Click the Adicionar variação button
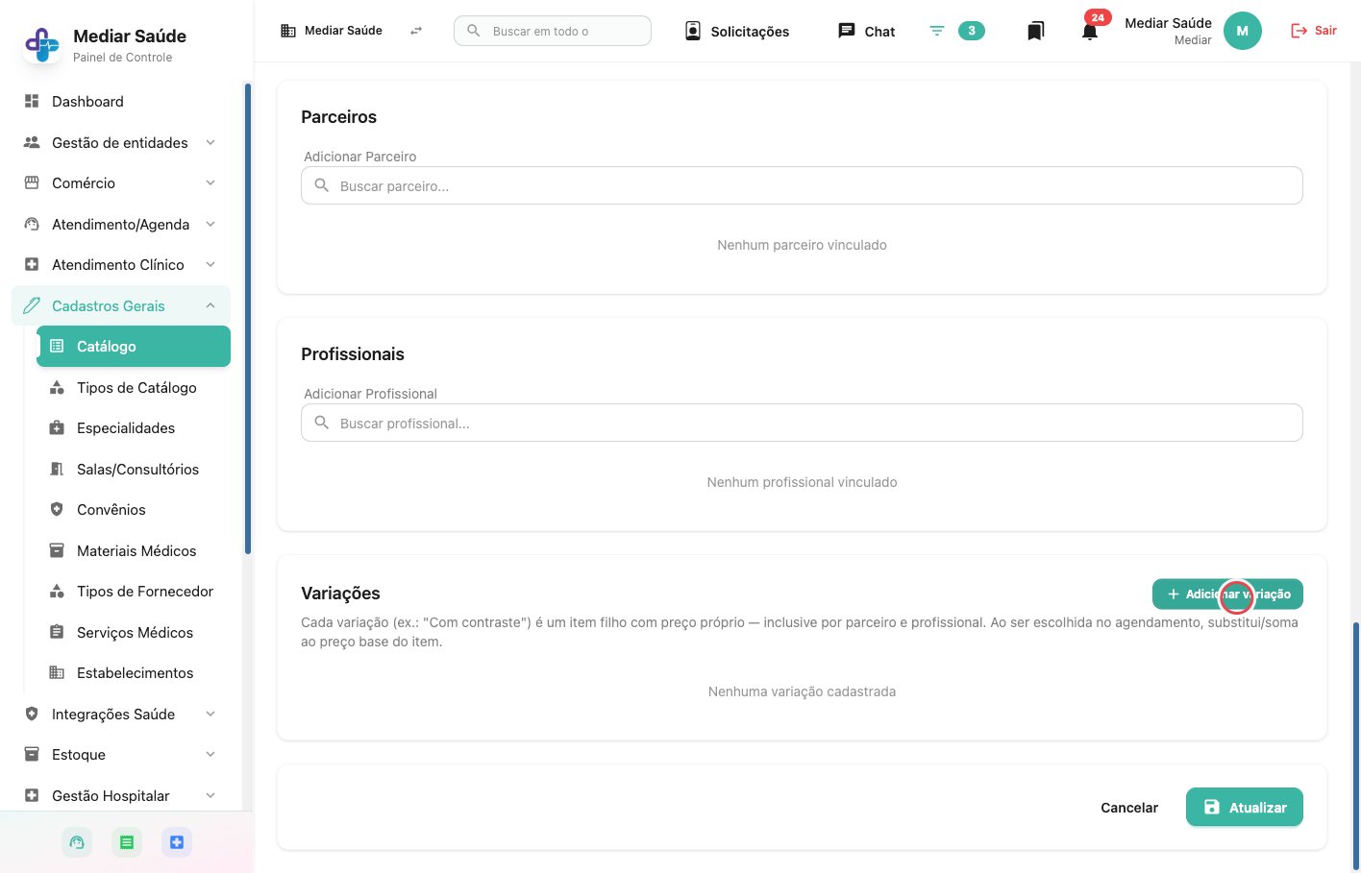This screenshot has width=1361, height=873. pyautogui.click(x=1227, y=594)
